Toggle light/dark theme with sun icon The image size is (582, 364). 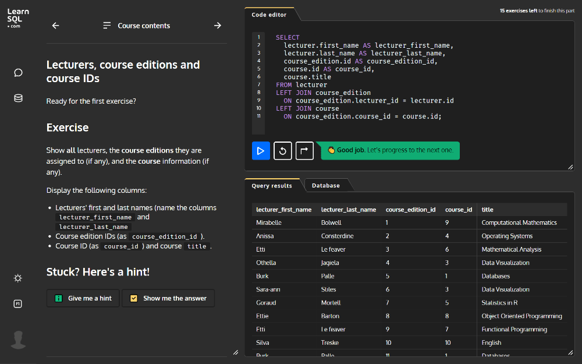coord(18,278)
